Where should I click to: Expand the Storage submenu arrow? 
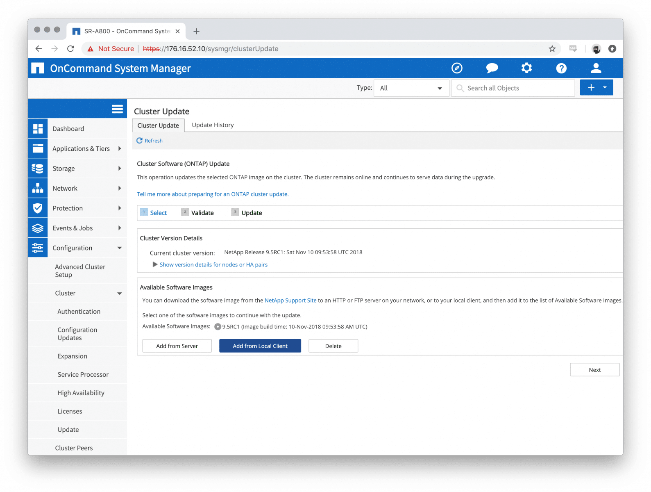120,169
